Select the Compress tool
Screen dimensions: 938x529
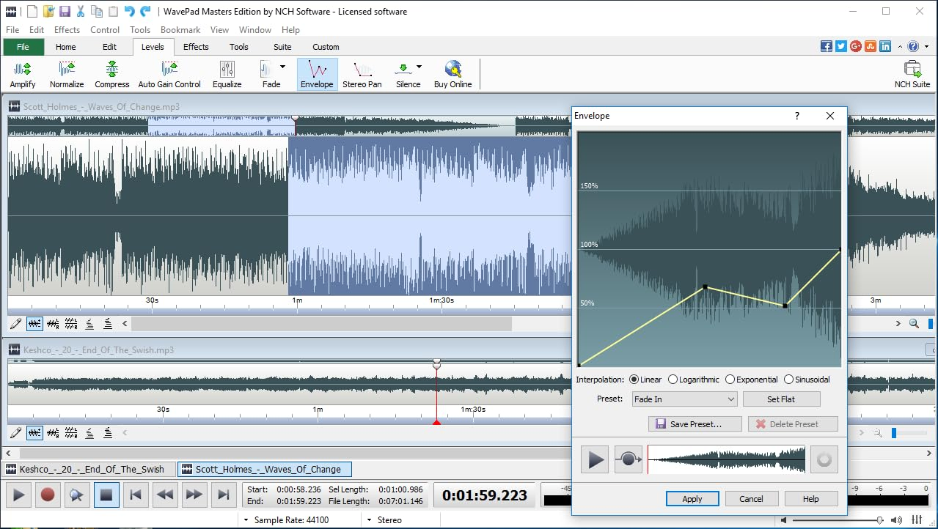(x=111, y=72)
